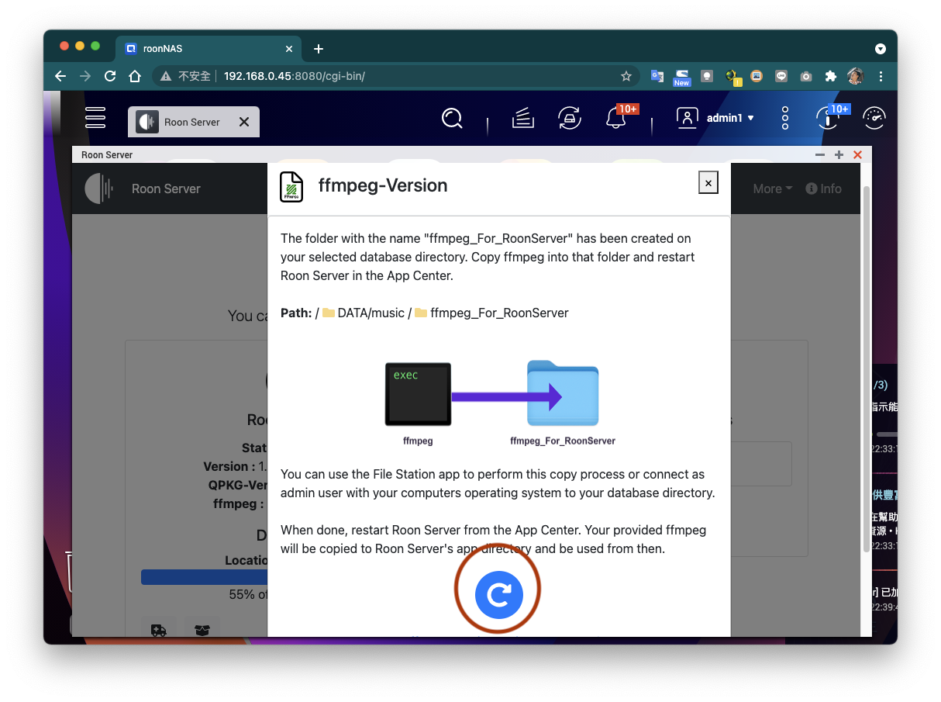
Task: Open the globe extension with yellow warning badge
Action: (732, 77)
